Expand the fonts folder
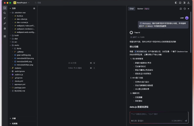The width and height of the screenshot is (194, 126). 13,49
